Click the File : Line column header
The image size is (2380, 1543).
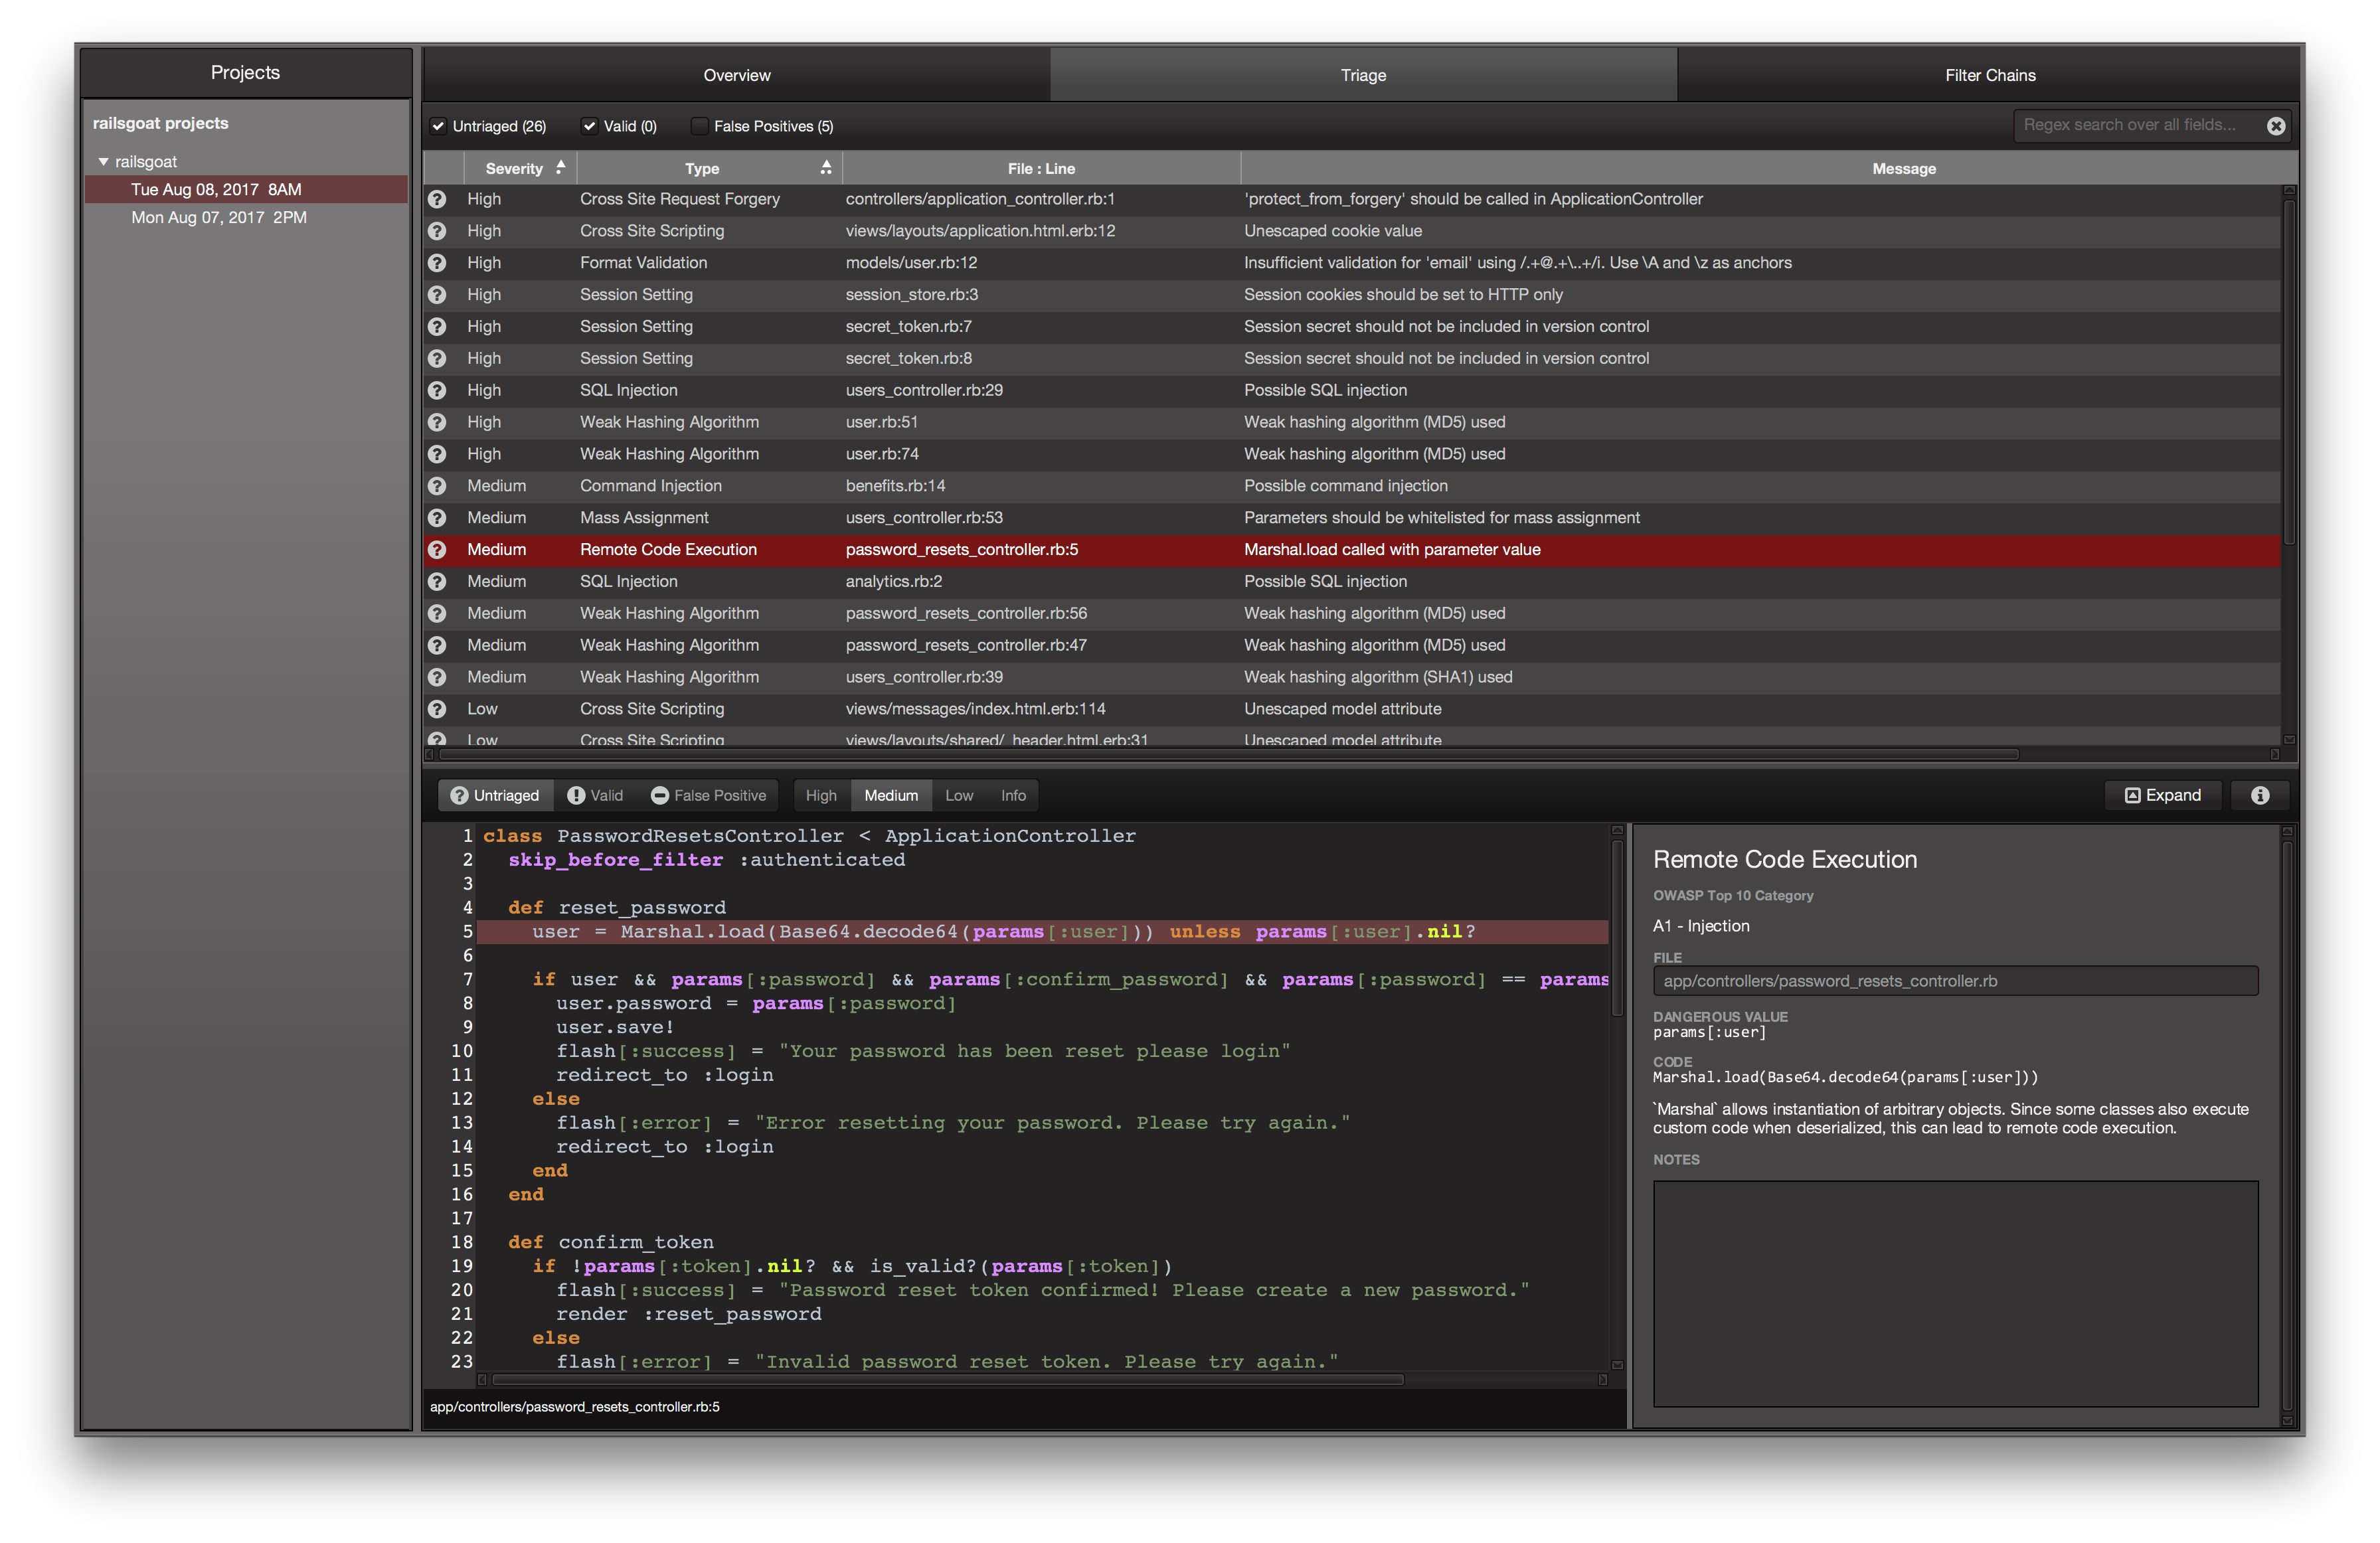tap(1041, 168)
